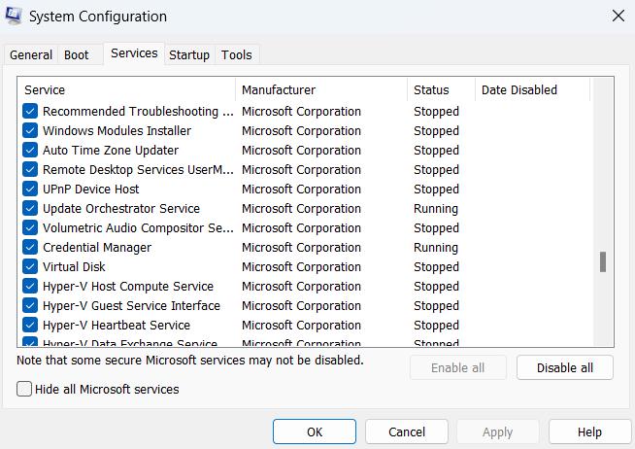Image resolution: width=635 pixels, height=449 pixels.
Task: Switch to the General tab
Action: (x=31, y=55)
